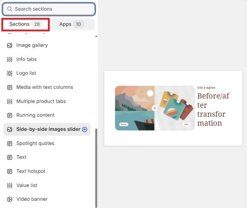Click the Running content icon
Screen dimensions: 247x208
click(x=10, y=115)
